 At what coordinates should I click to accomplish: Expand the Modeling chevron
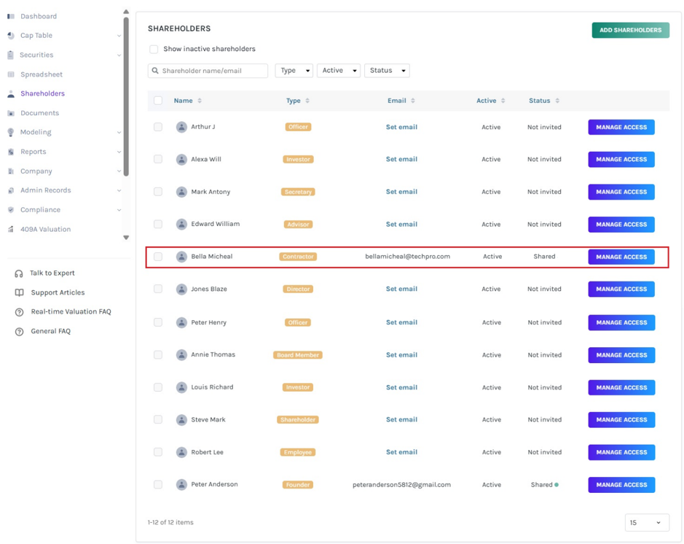pyautogui.click(x=119, y=132)
